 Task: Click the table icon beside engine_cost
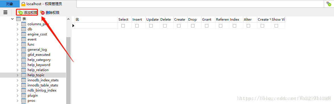tap(24, 34)
